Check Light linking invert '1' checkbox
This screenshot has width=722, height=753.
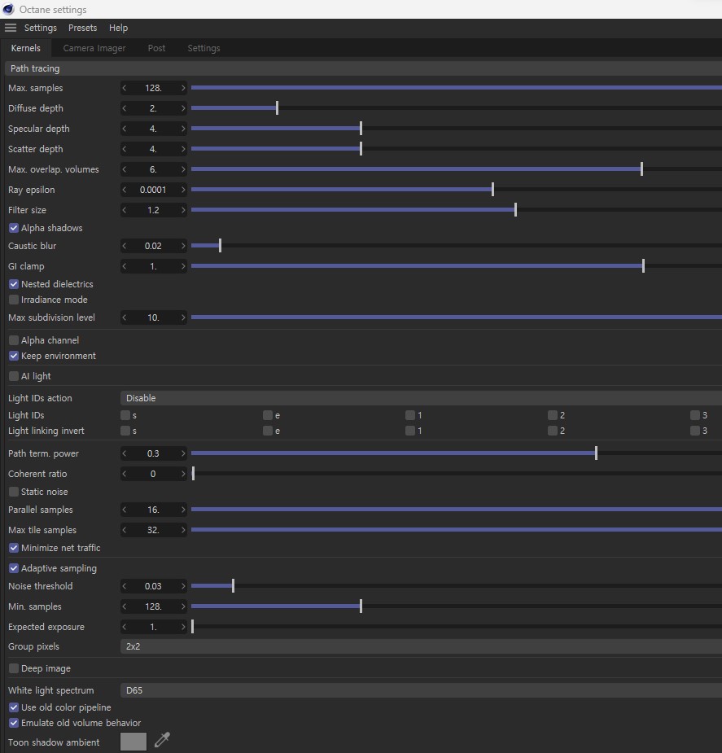click(x=410, y=431)
